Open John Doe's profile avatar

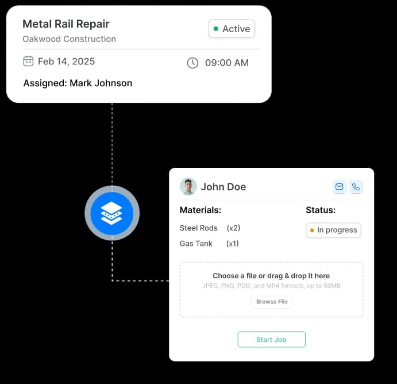point(188,187)
